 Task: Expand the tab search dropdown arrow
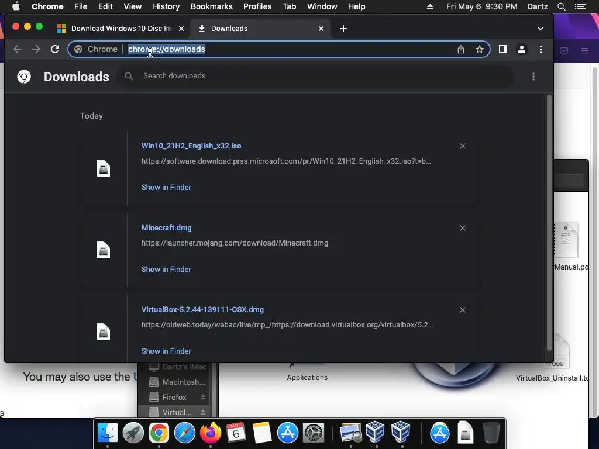pos(540,29)
